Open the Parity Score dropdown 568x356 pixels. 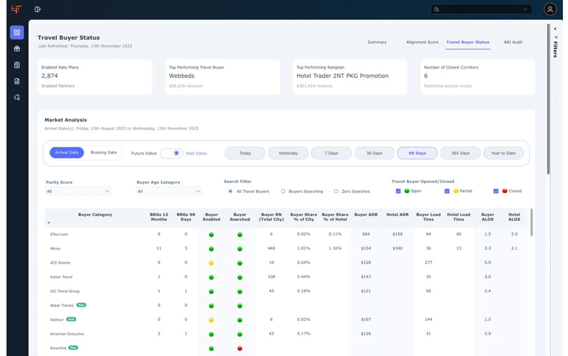[x=78, y=191]
